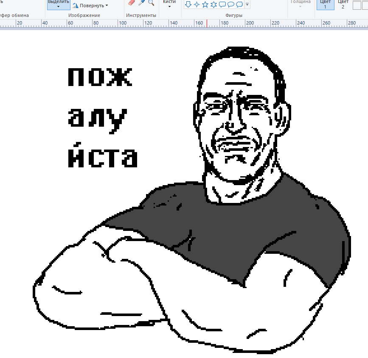368x358 pixels.
Task: Open the Толщина thickness dropdown
Action: (301, 4)
